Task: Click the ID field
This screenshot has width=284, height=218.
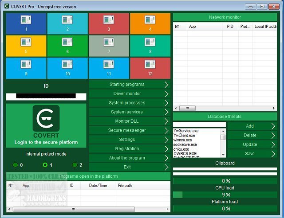Action: point(46,97)
